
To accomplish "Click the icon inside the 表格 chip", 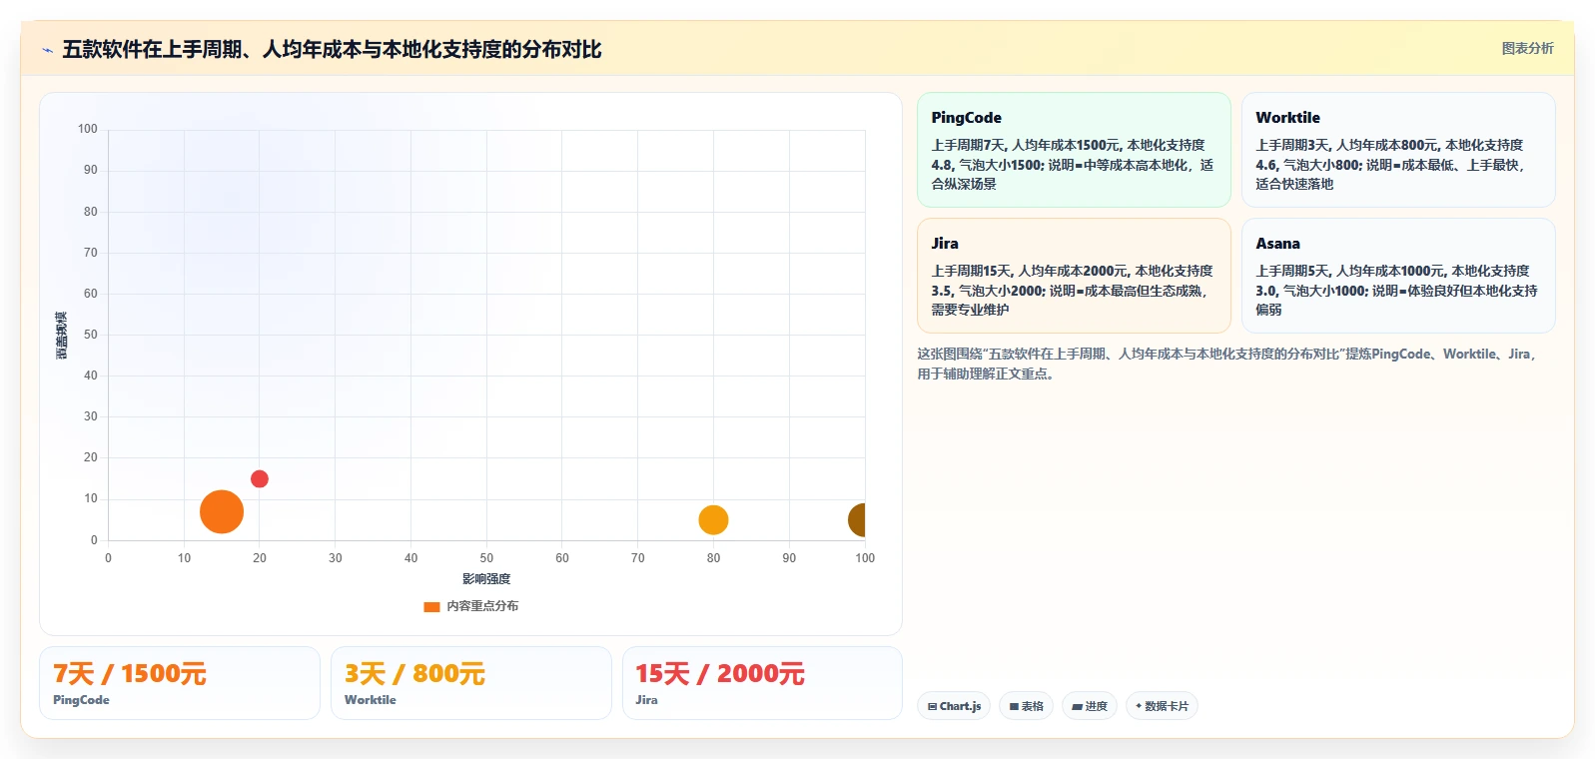I will 1014,706.
